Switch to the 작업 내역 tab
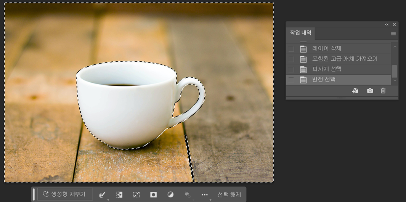 pyautogui.click(x=300, y=33)
